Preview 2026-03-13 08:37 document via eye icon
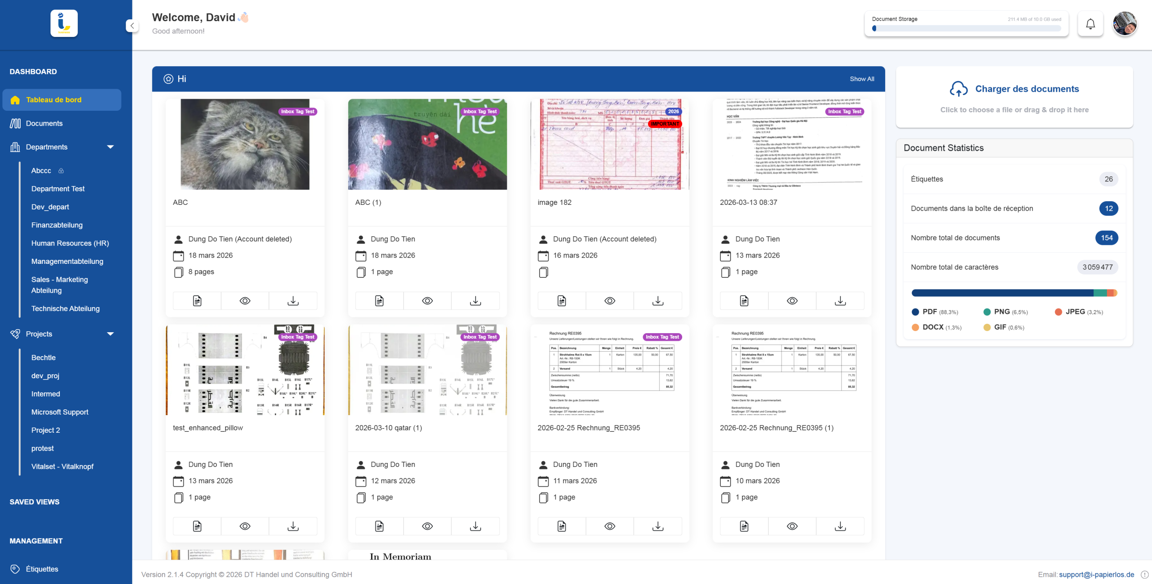This screenshot has height=584, width=1152. pyautogui.click(x=792, y=301)
